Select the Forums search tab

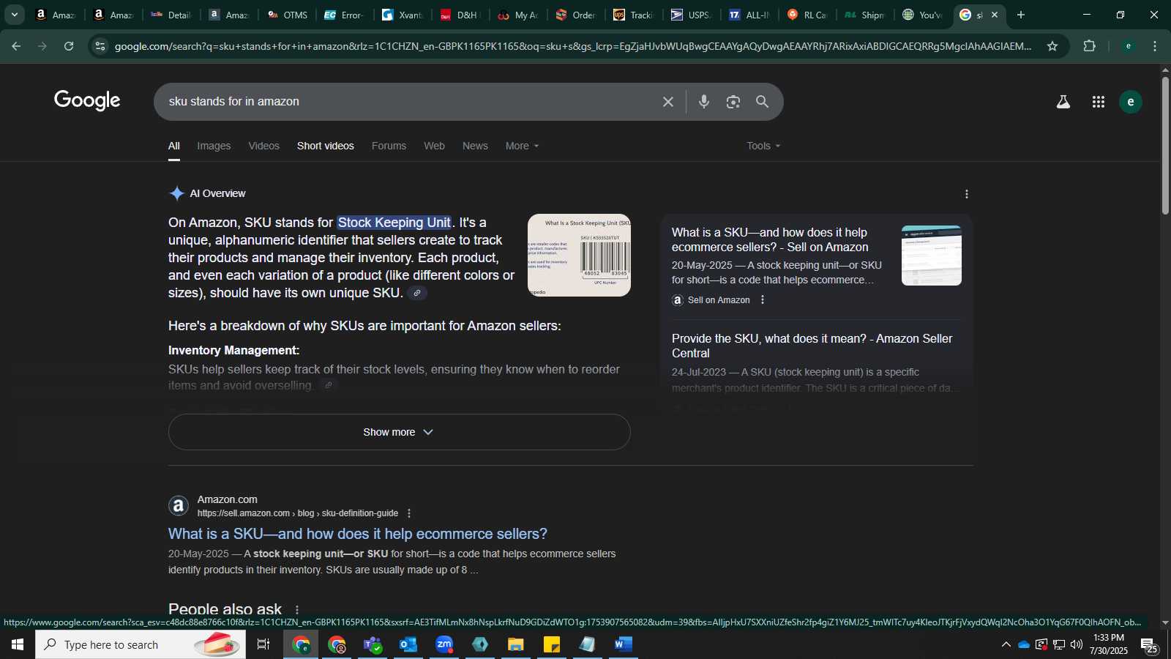[x=389, y=146]
